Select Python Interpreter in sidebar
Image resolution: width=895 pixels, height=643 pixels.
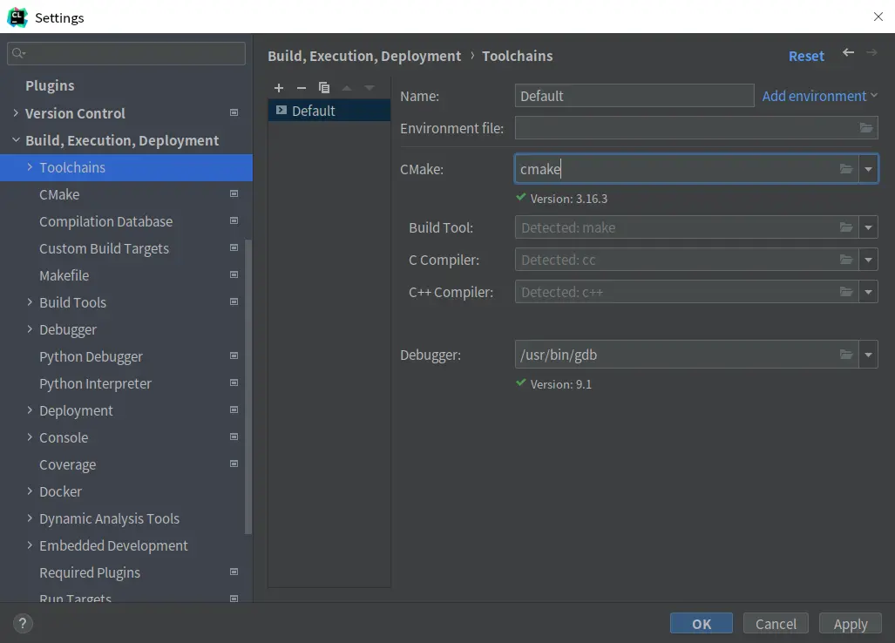pyautogui.click(x=95, y=383)
